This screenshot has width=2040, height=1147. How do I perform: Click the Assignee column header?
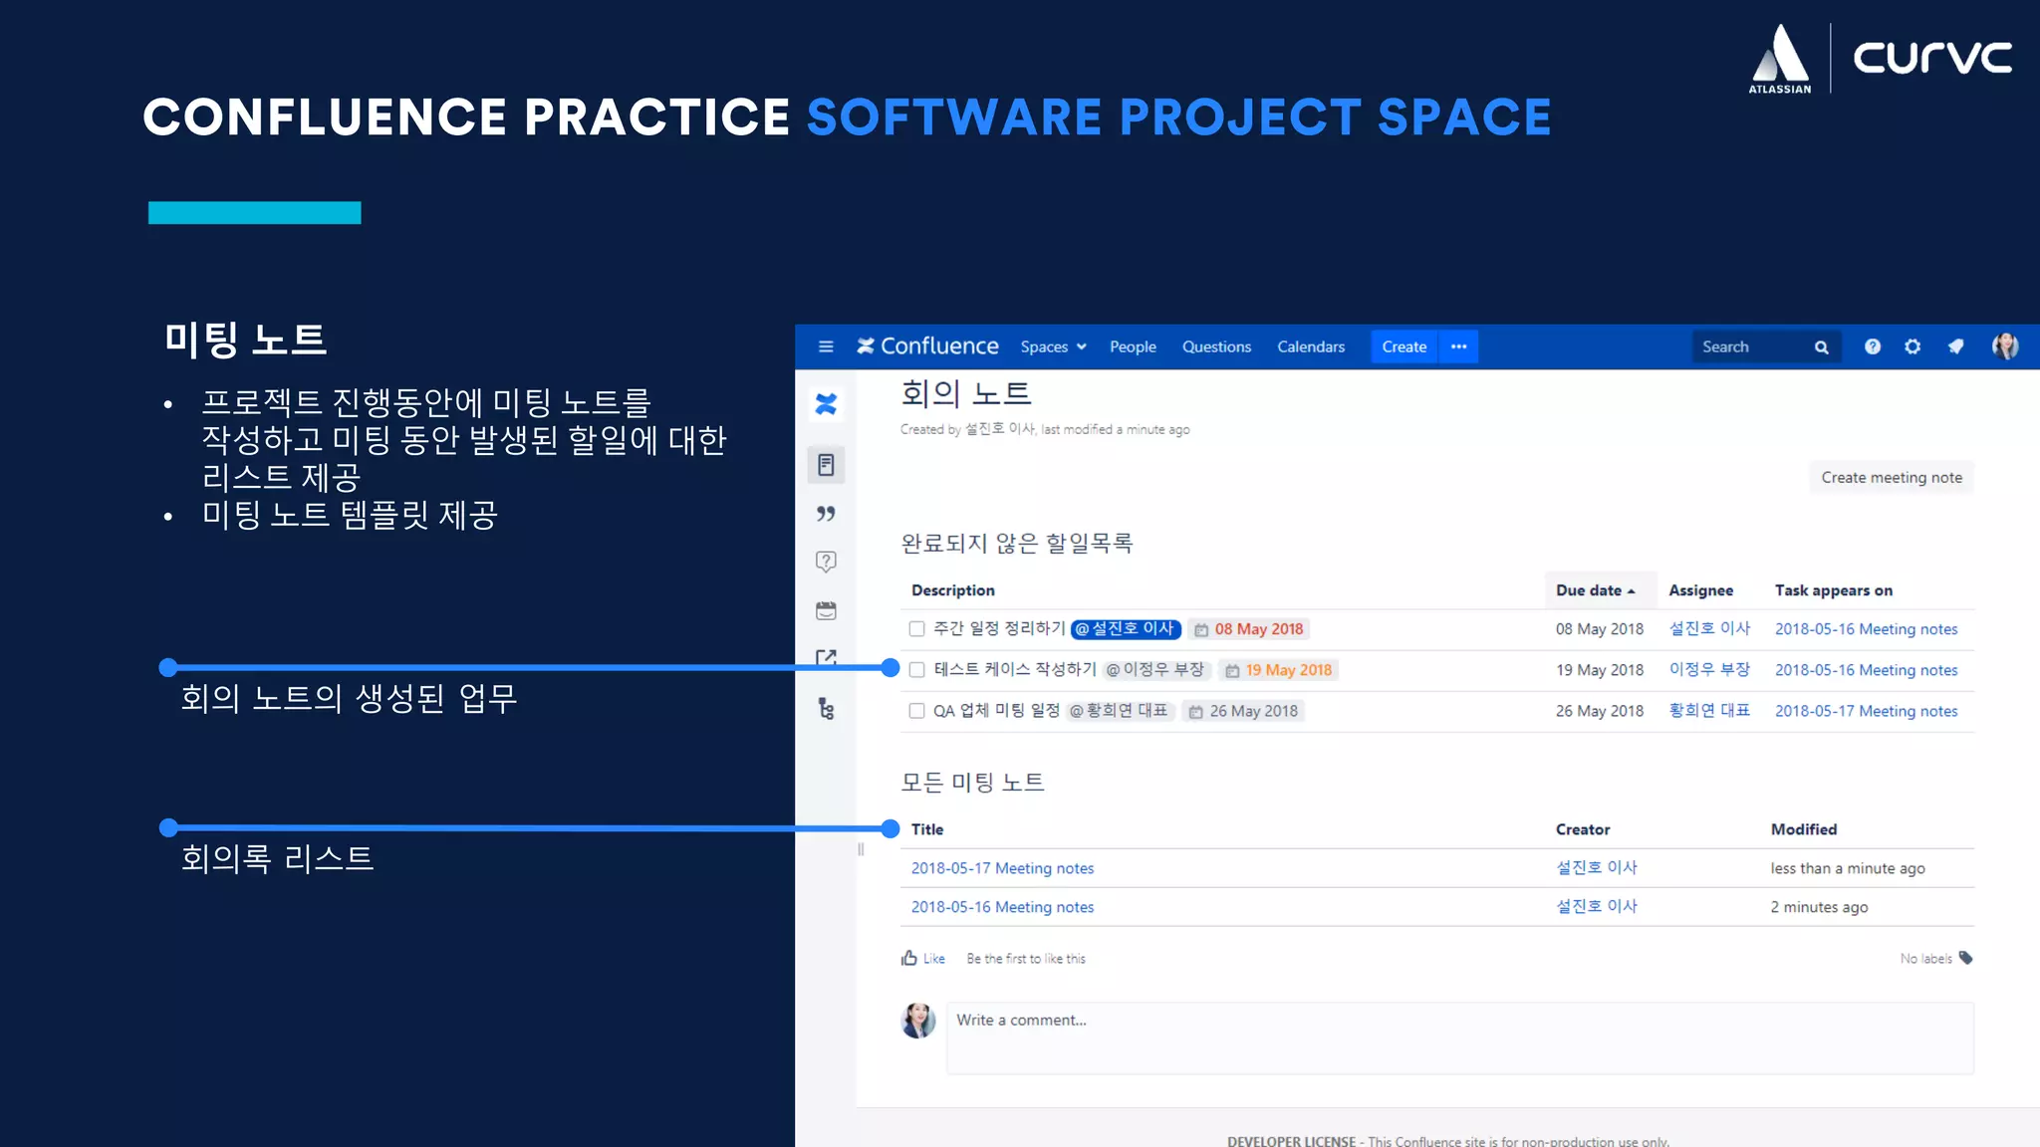pyautogui.click(x=1700, y=590)
